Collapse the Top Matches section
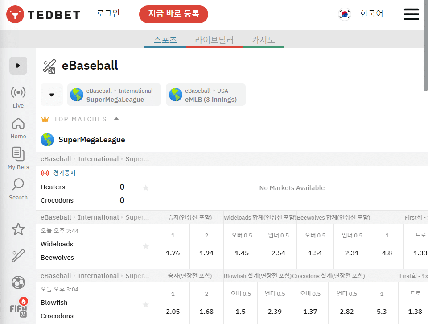 pyautogui.click(x=116, y=119)
